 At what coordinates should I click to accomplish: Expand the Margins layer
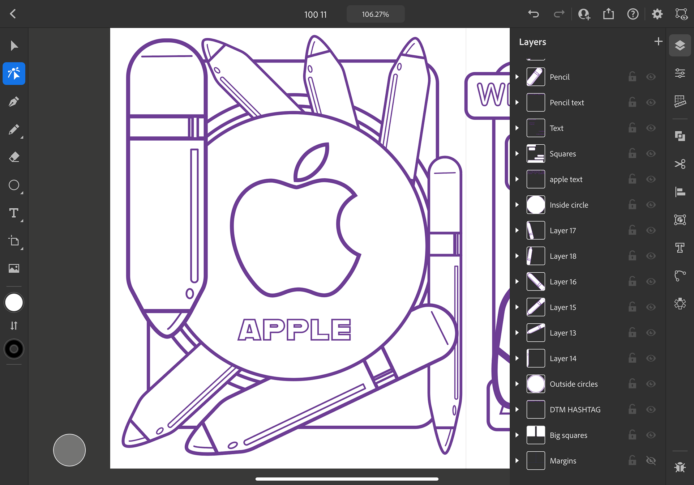(517, 460)
